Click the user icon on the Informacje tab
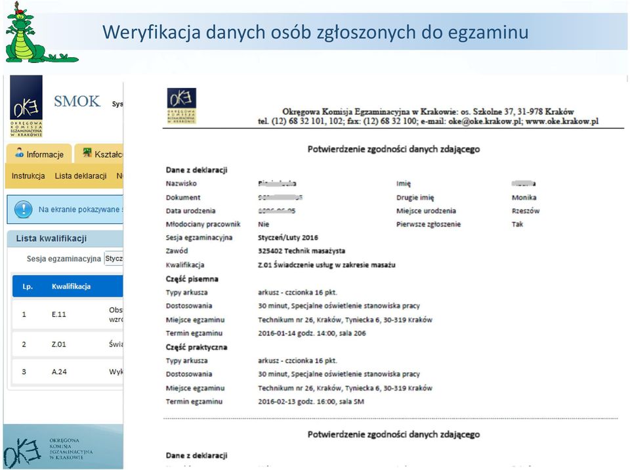 (19, 152)
